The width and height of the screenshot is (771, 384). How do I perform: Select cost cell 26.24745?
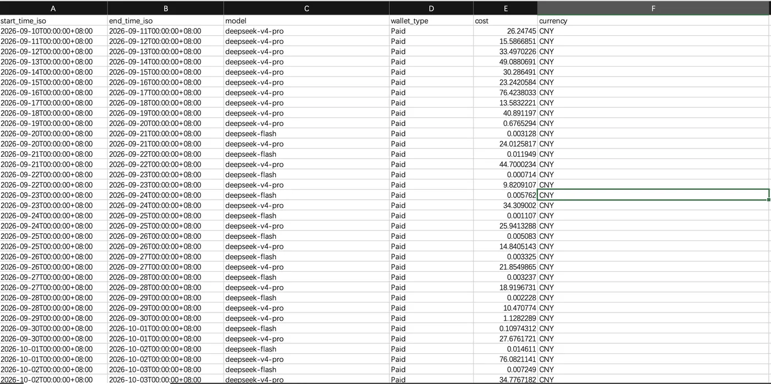point(506,31)
